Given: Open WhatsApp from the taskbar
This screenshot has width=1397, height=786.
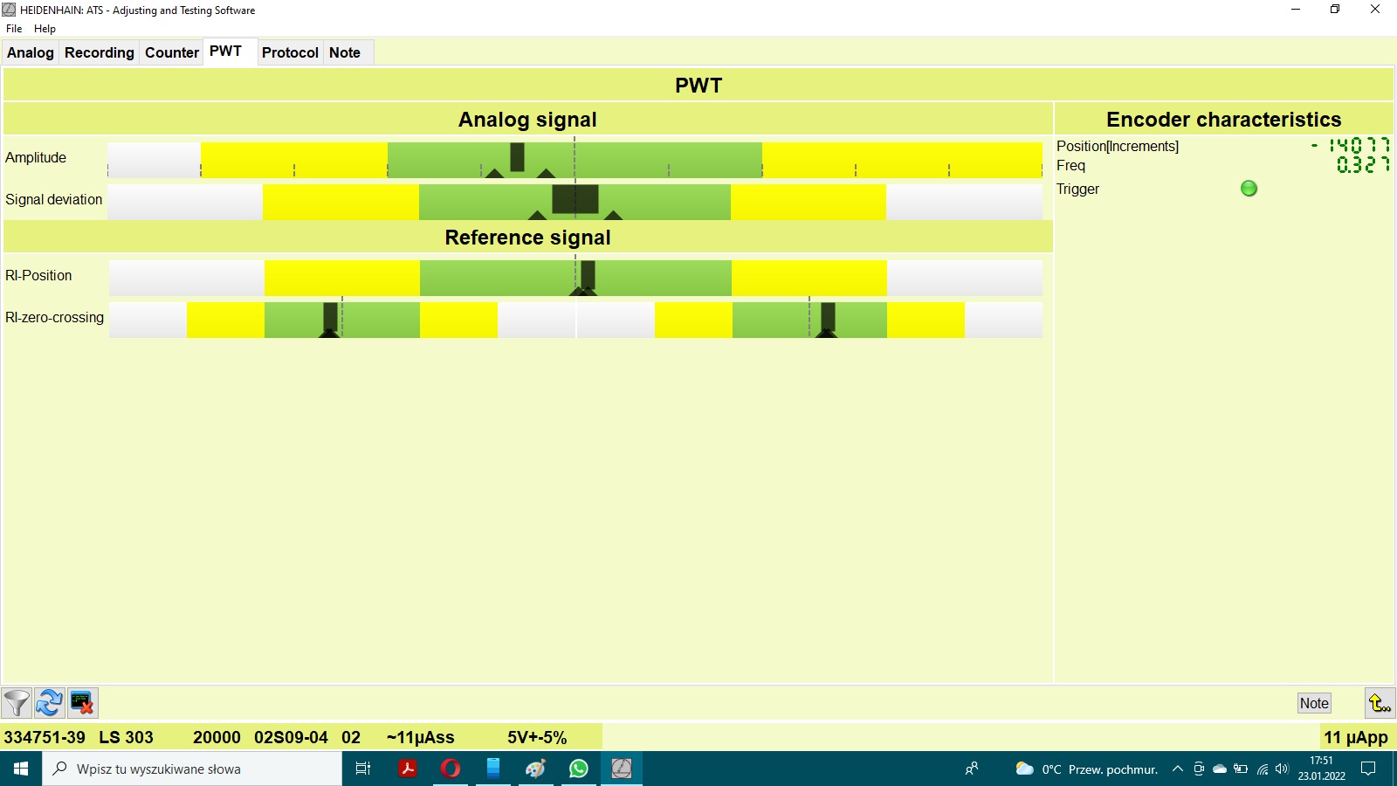Looking at the screenshot, I should 579,769.
